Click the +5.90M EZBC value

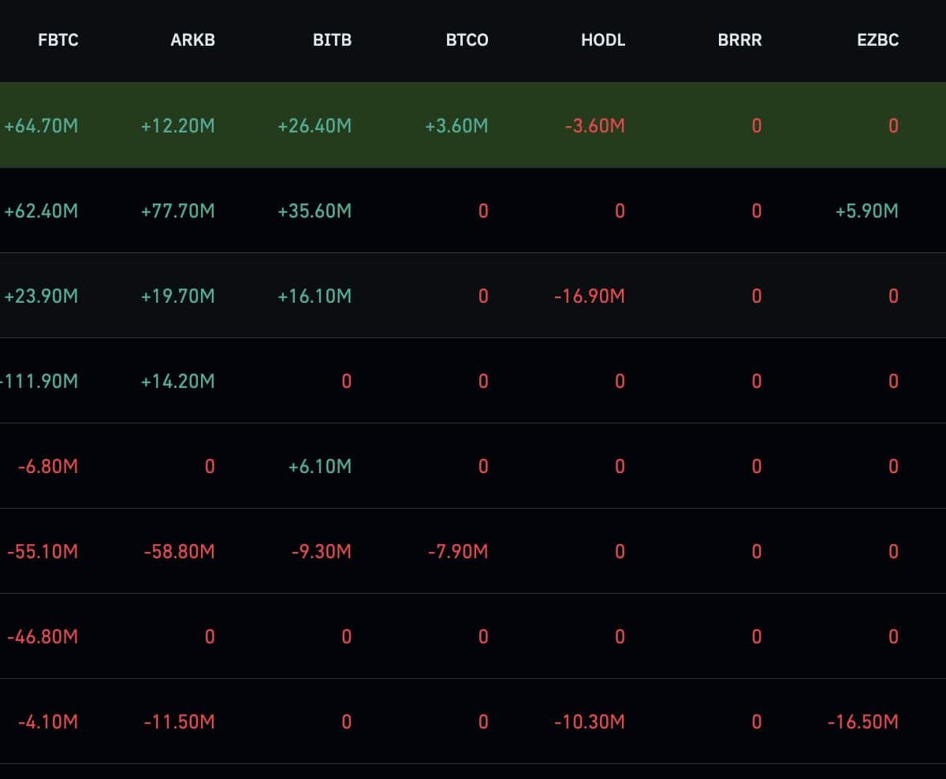[866, 211]
